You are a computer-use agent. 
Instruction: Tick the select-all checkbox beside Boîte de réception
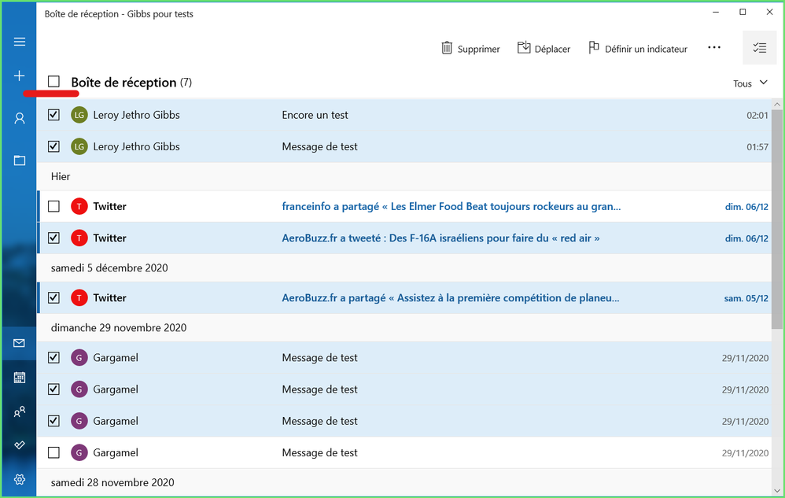(53, 82)
